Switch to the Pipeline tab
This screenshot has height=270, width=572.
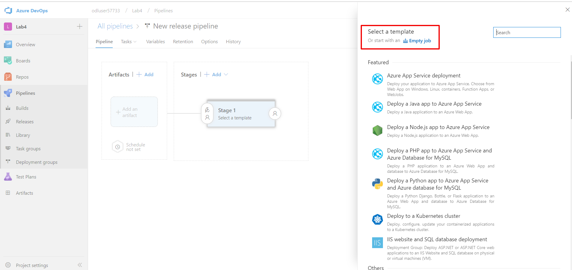104,41
